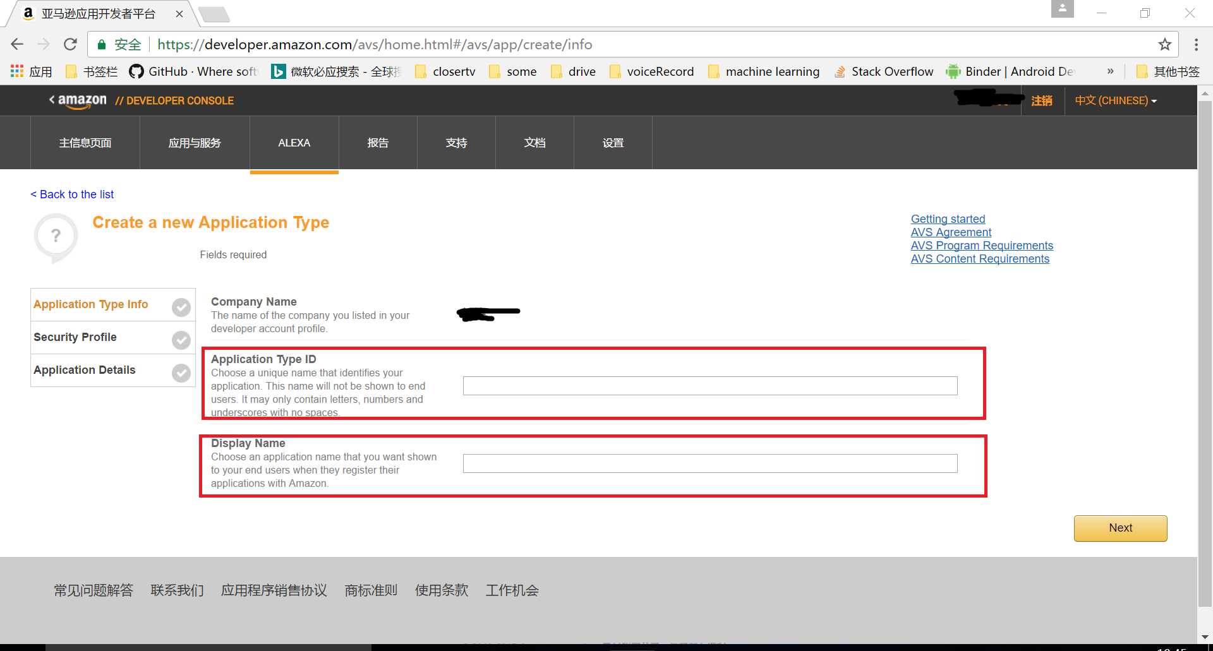Click the Application Details checkmark circle

[181, 373]
